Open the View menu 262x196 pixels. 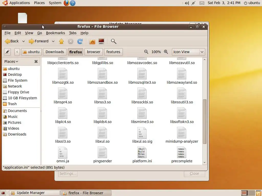[x=29, y=33]
